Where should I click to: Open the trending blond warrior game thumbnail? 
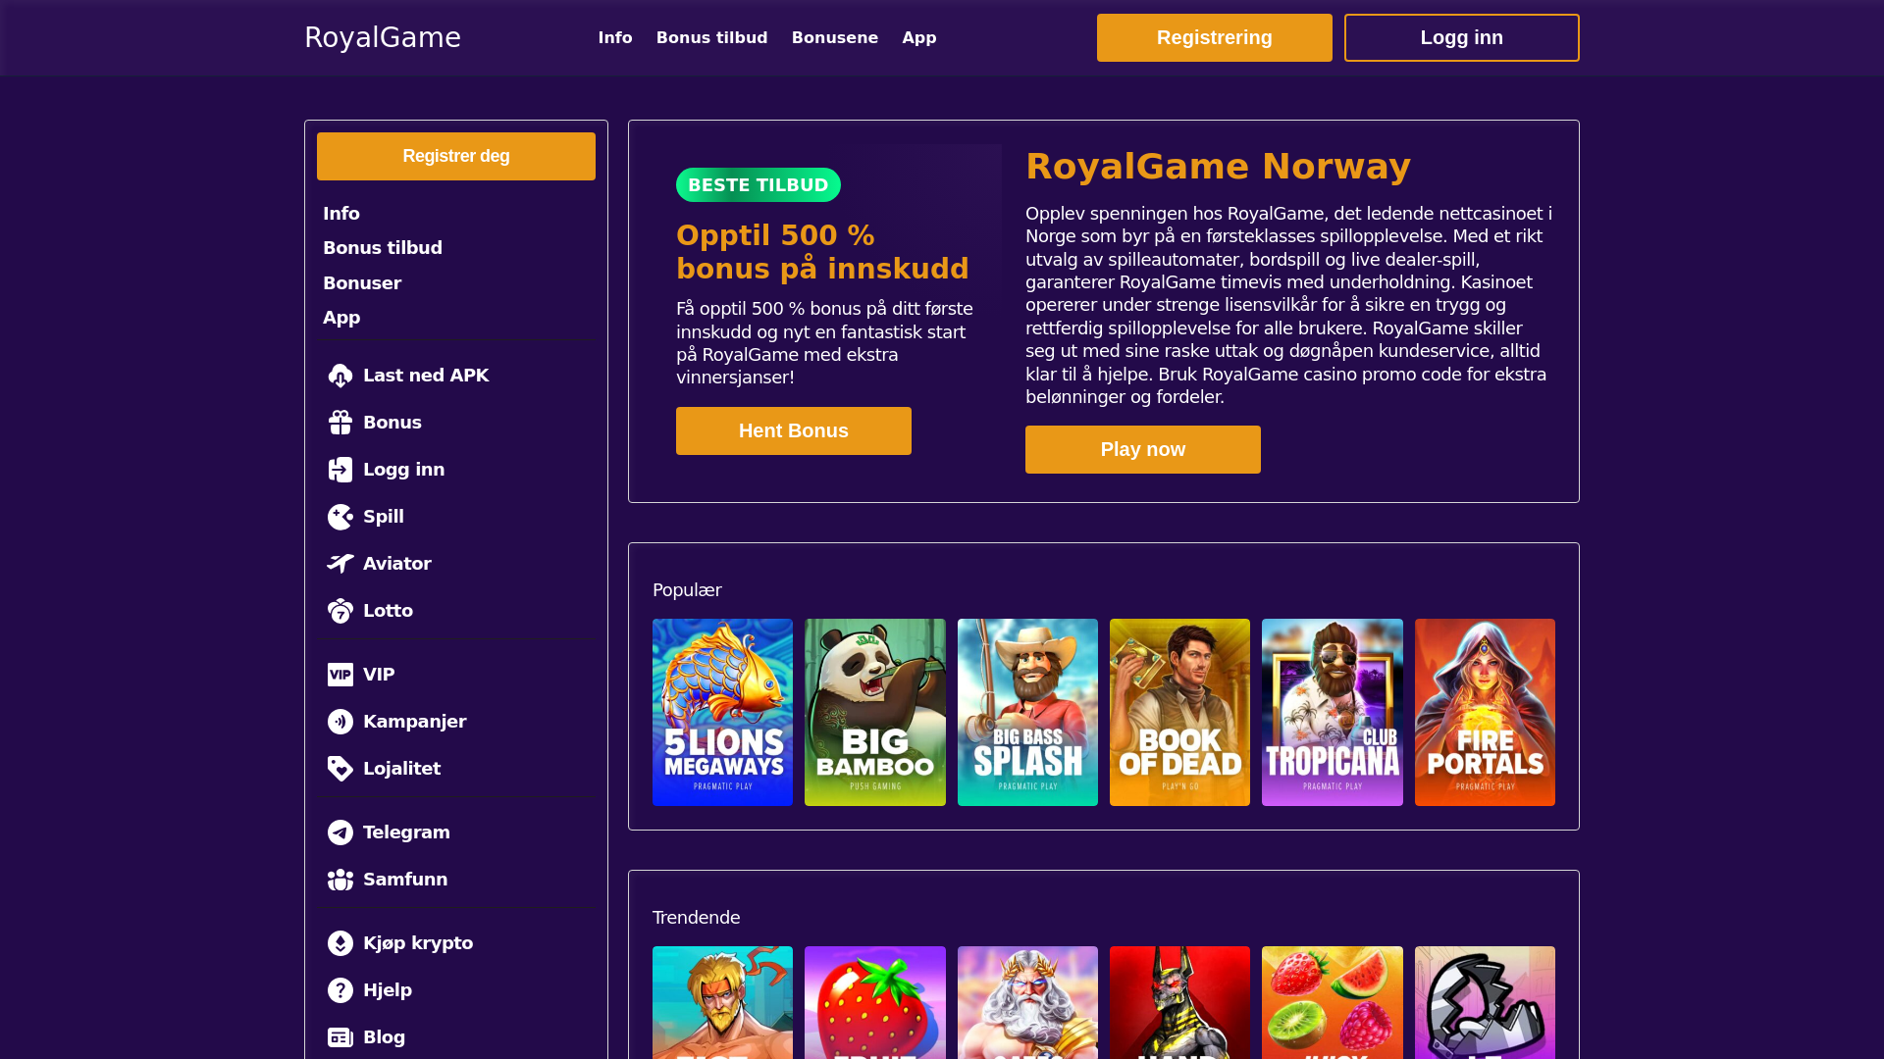click(x=722, y=1002)
